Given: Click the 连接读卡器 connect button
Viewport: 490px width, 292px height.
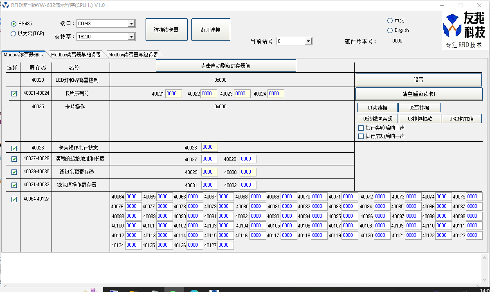Looking at the screenshot, I should [x=166, y=29].
